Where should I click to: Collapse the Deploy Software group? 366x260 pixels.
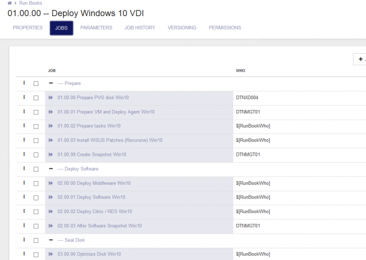point(51,169)
